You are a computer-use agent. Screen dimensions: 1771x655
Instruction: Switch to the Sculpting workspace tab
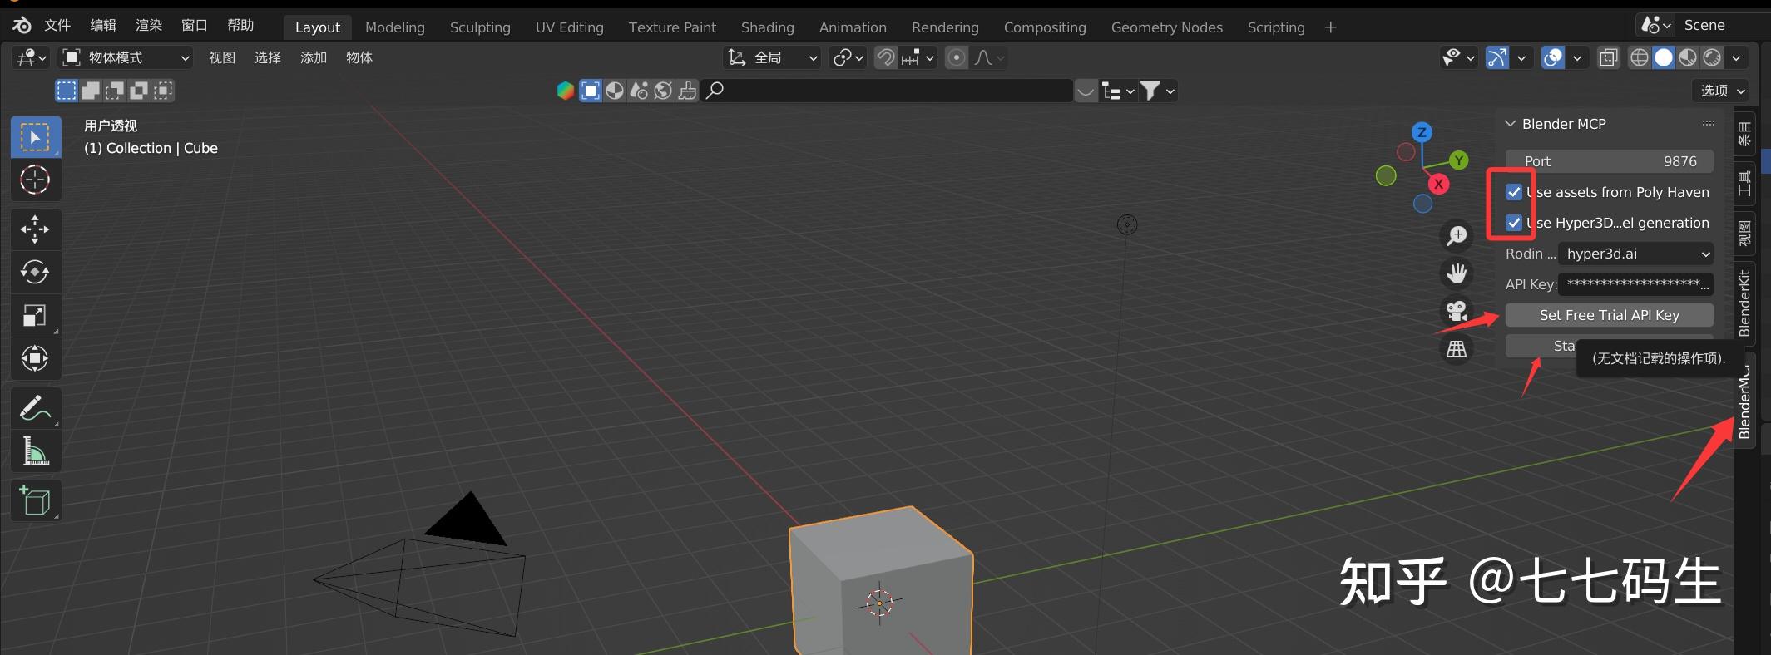pyautogui.click(x=480, y=27)
